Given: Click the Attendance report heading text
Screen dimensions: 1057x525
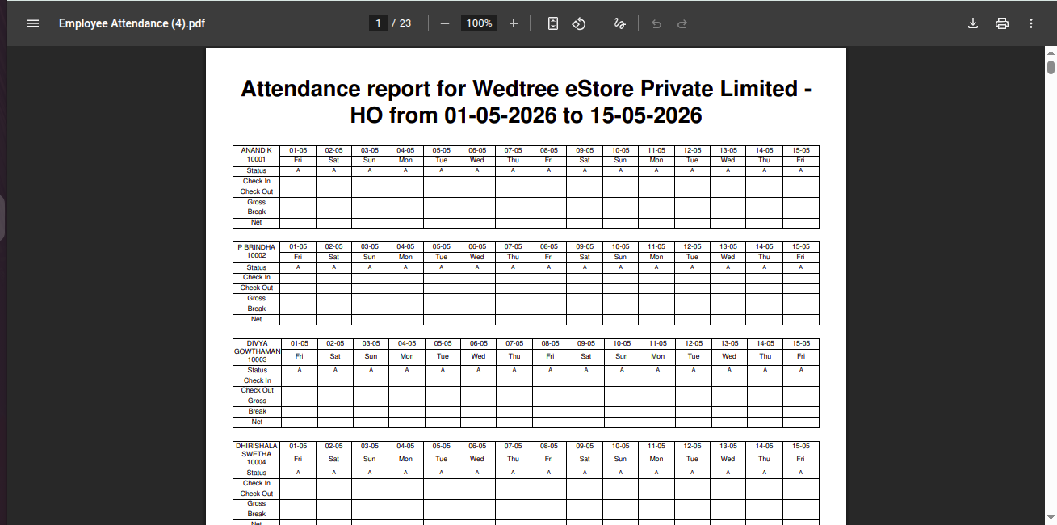Looking at the screenshot, I should pyautogui.click(x=526, y=102).
